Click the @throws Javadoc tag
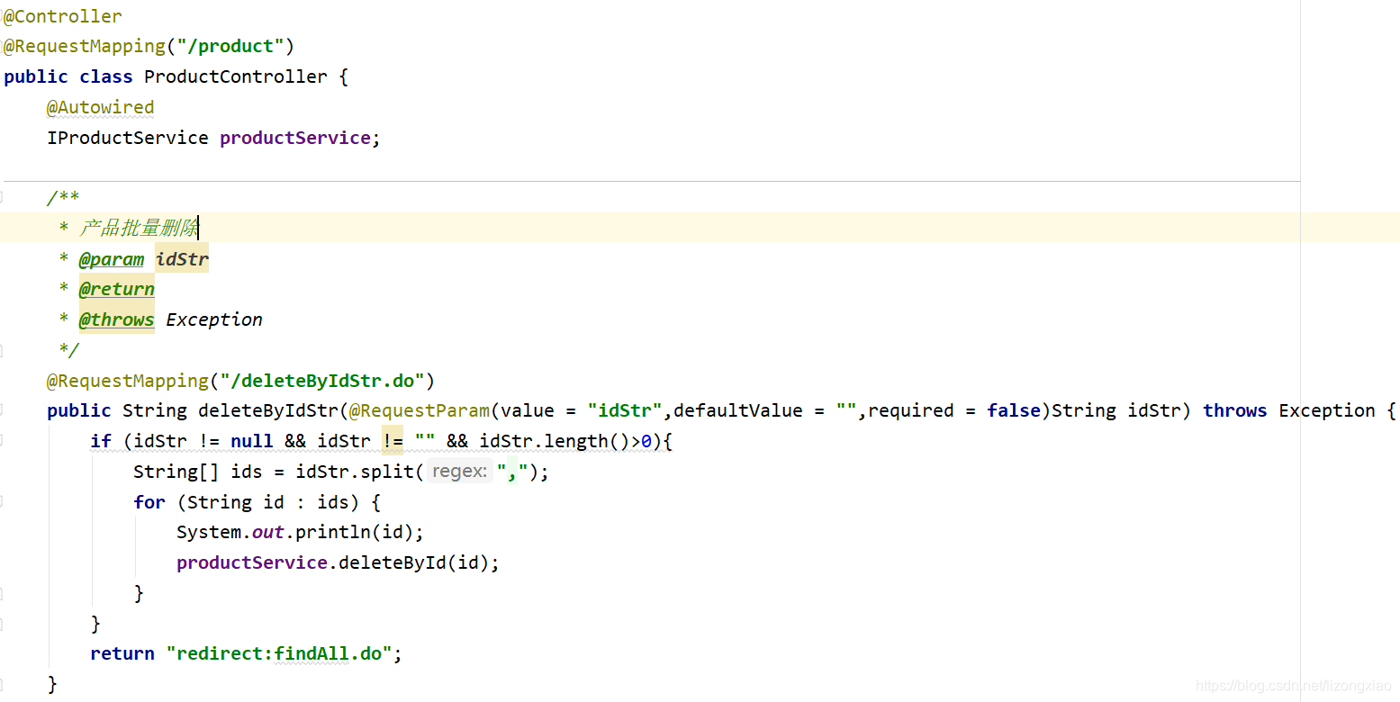This screenshot has width=1400, height=702. pyautogui.click(x=117, y=319)
